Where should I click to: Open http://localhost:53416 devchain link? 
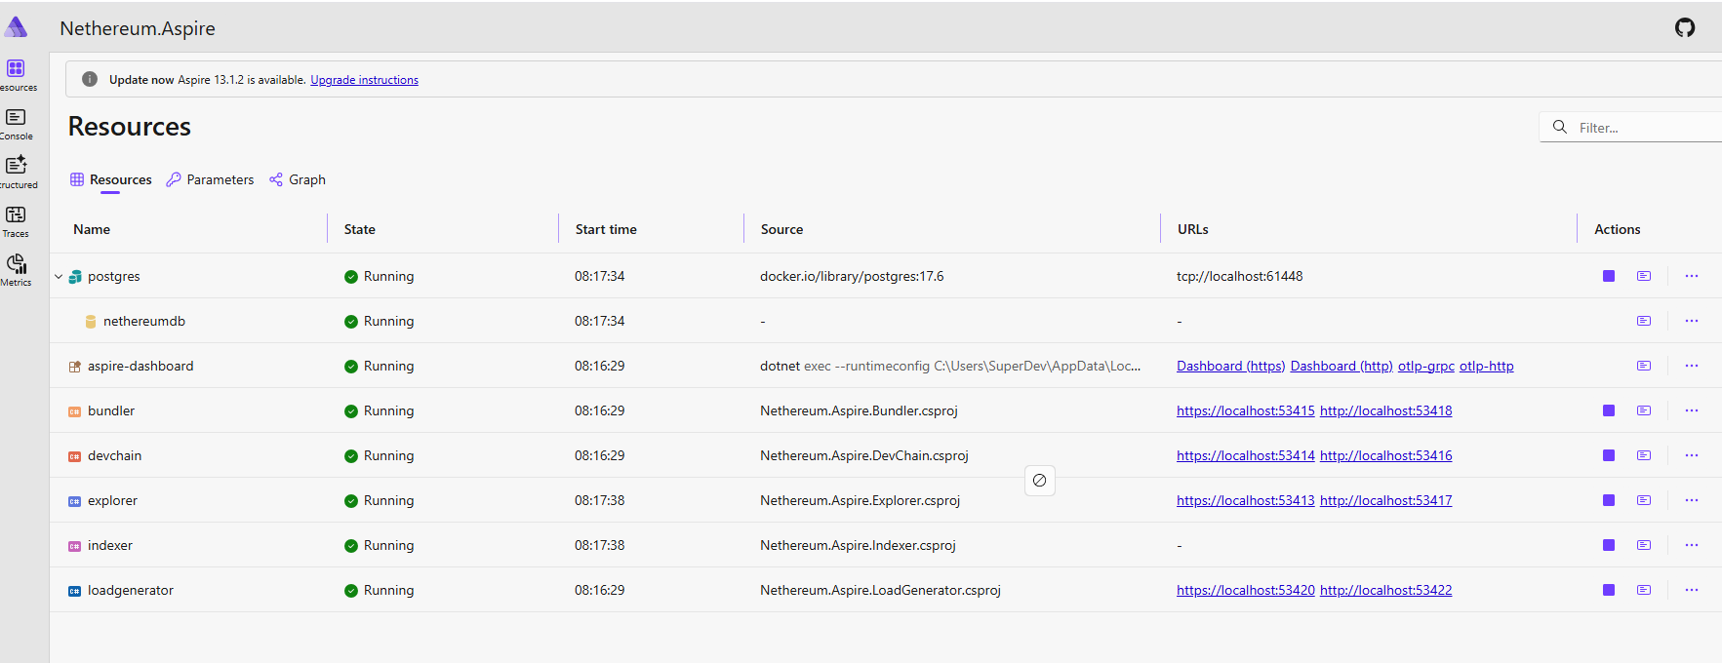point(1385,455)
